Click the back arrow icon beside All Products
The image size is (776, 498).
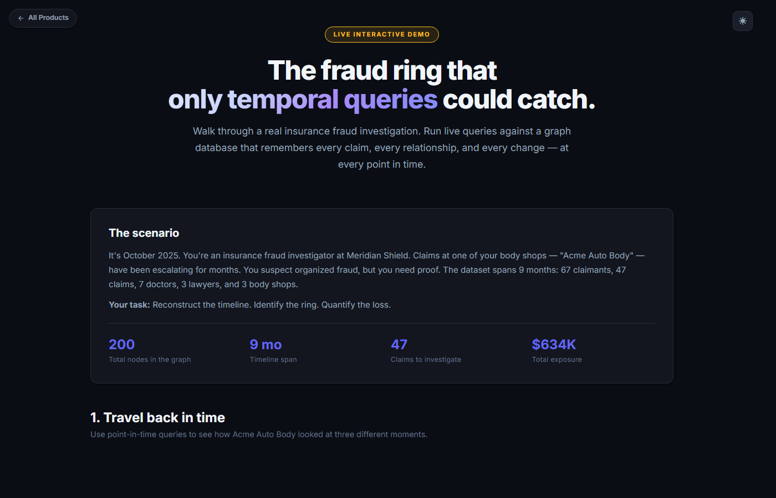[x=21, y=18]
